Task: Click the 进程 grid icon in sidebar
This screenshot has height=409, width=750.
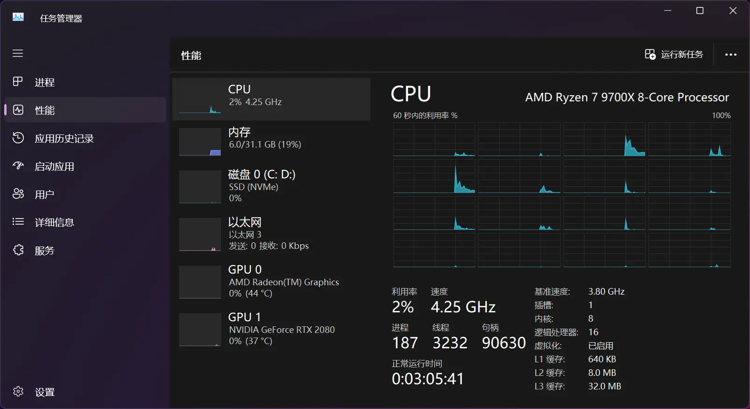Action: click(x=18, y=82)
